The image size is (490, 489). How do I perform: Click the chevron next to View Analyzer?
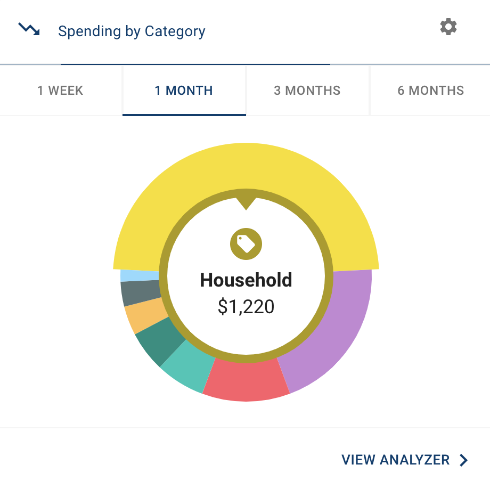(464, 460)
